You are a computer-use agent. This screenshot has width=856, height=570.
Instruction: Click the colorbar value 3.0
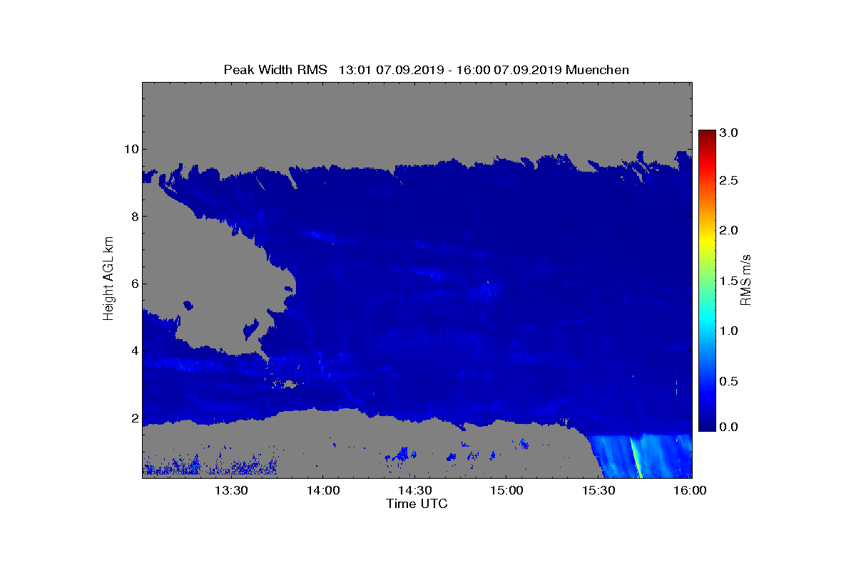728,133
